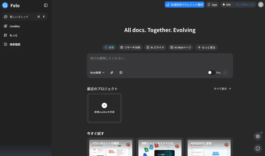Switch to the リサーチ分析 tab
This screenshot has width=265, height=156.
point(130,47)
